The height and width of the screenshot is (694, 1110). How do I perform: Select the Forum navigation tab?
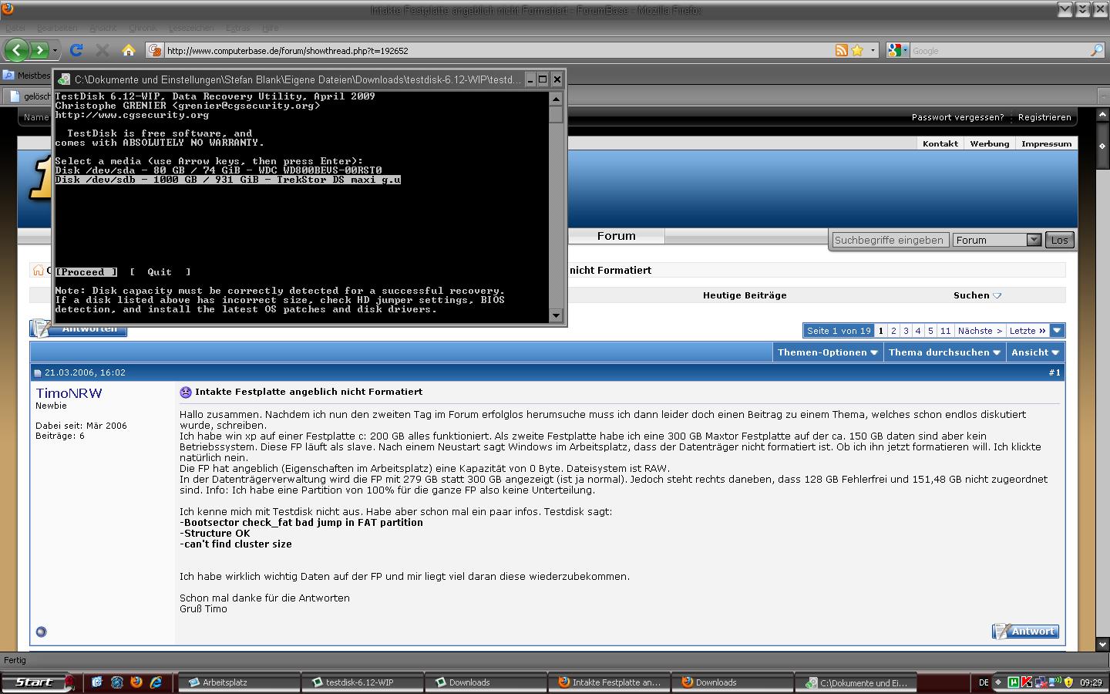[616, 236]
